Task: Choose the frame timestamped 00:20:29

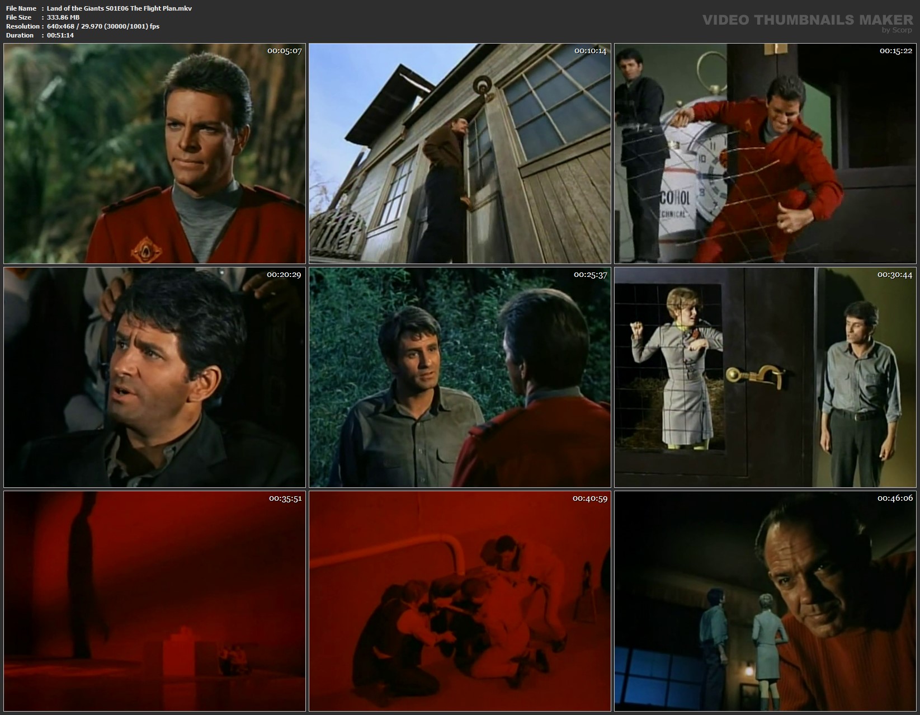Action: coord(154,377)
